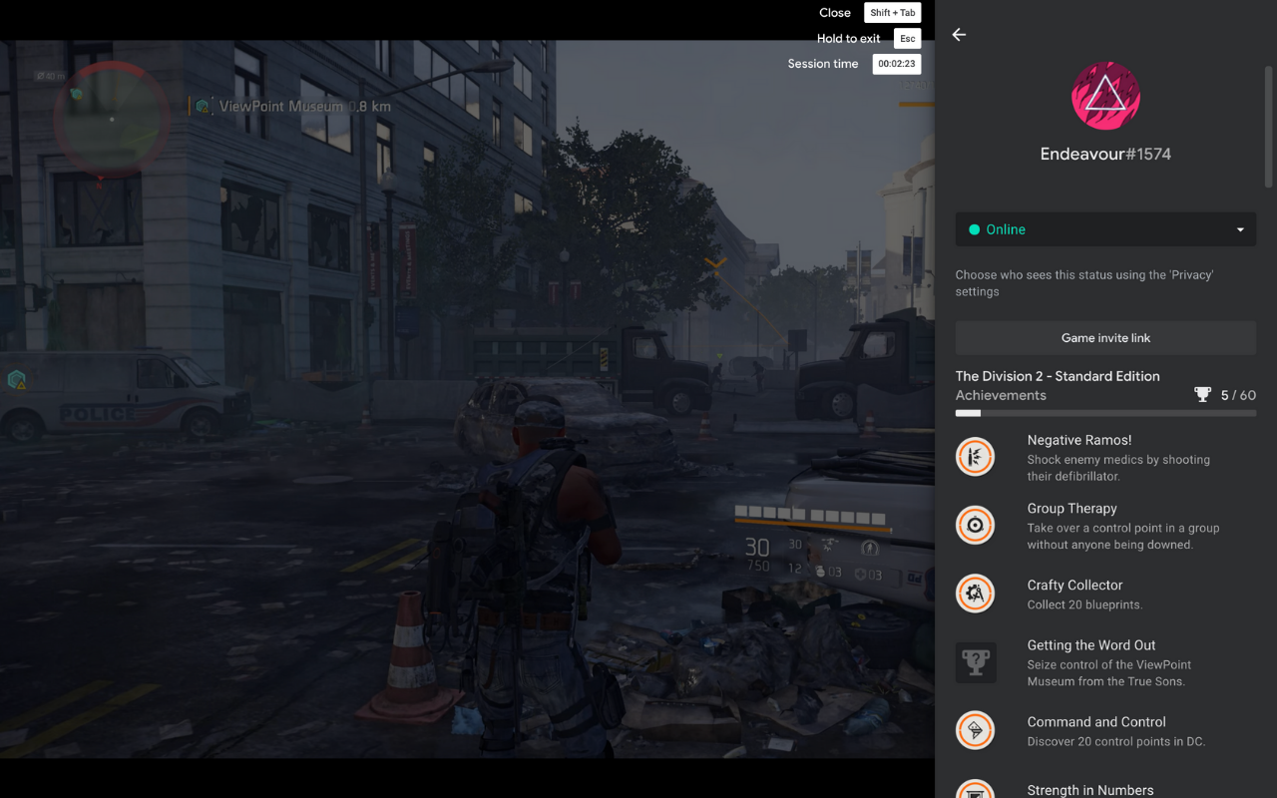The image size is (1277, 798).
Task: Click The Division 2 - Standard Edition heading
Action: tap(1058, 376)
